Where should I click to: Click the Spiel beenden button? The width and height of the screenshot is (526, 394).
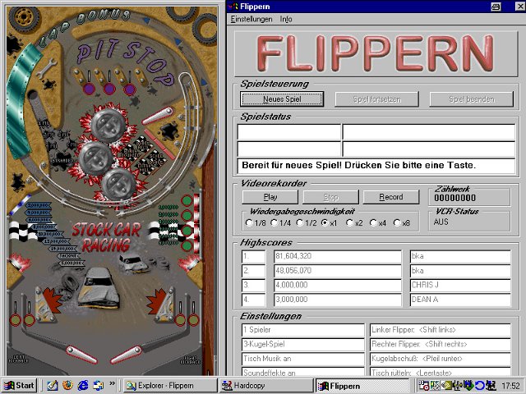472,99
